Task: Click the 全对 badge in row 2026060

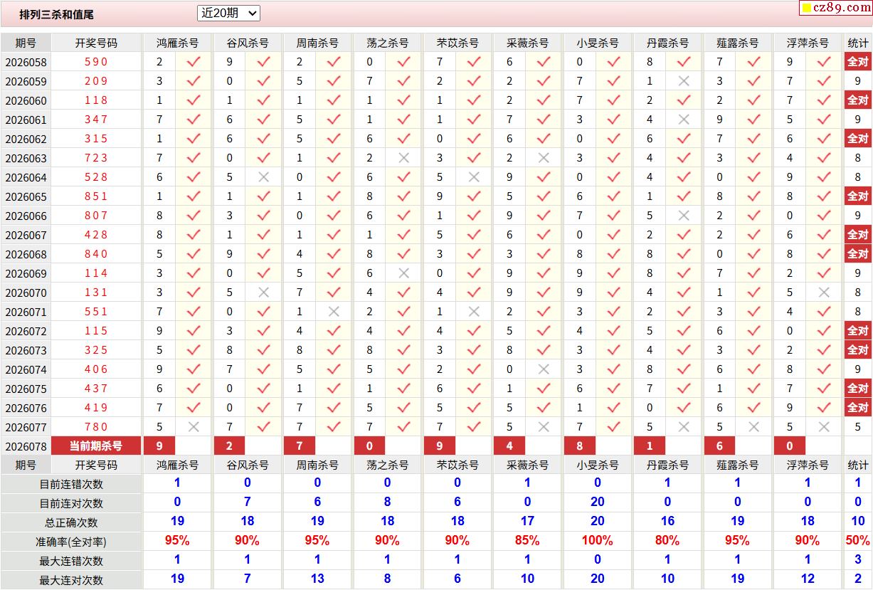Action: click(858, 100)
